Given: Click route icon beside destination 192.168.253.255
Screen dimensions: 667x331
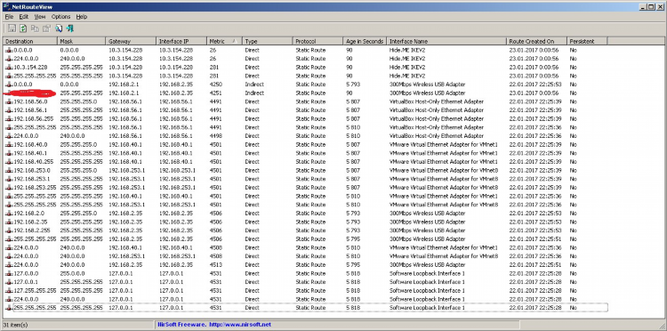Looking at the screenshot, I should tap(9, 187).
